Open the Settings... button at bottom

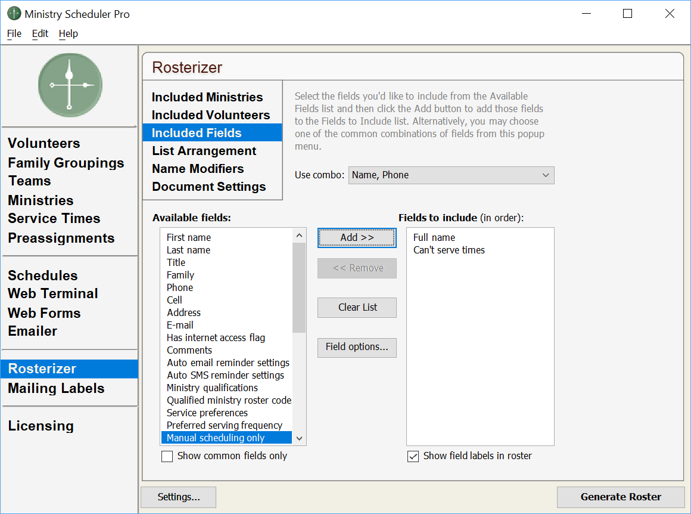point(178,497)
